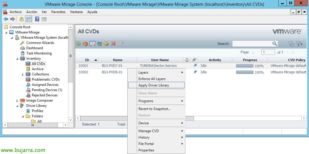This screenshot has width=309, height=154.
Task: Collapse the Driver Library tree node
Action: tap(17, 106)
